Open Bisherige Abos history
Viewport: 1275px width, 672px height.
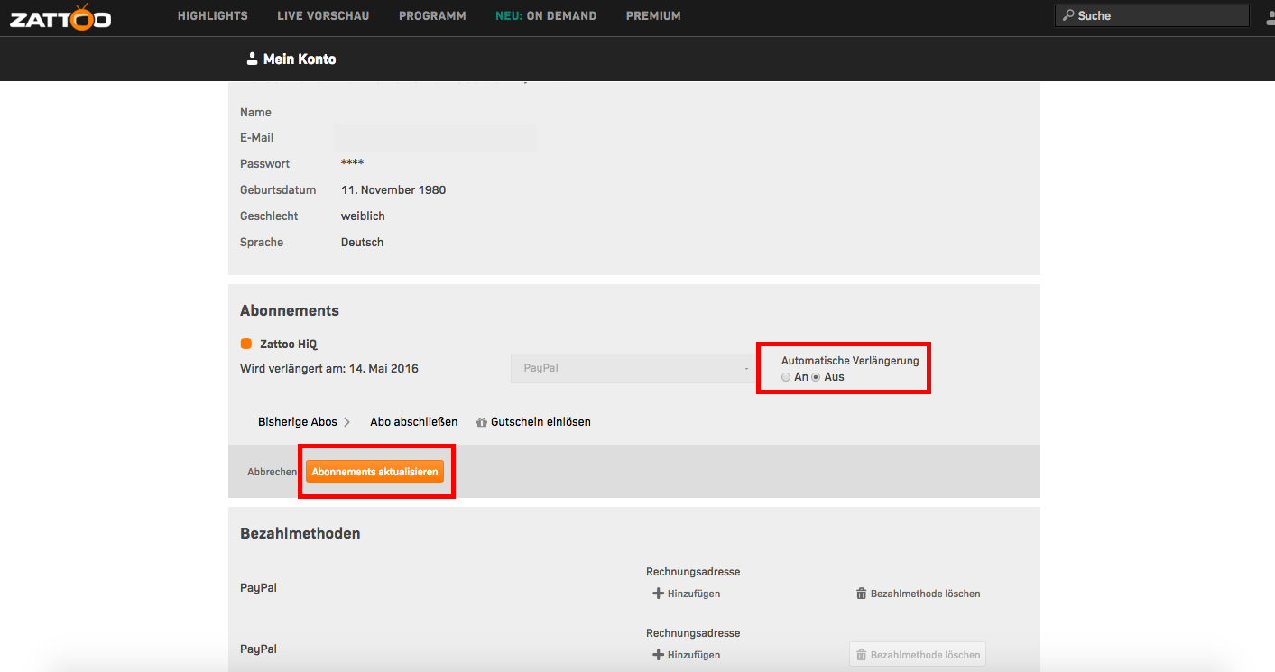tap(298, 421)
